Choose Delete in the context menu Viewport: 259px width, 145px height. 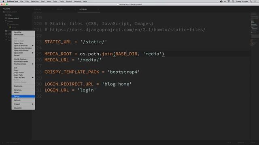pyautogui.click(x=23, y=96)
